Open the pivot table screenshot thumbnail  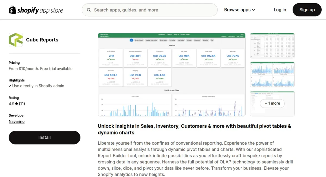272,45
